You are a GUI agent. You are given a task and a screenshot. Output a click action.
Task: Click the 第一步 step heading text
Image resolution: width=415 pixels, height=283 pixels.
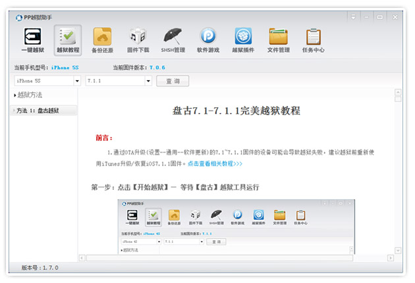click(175, 188)
